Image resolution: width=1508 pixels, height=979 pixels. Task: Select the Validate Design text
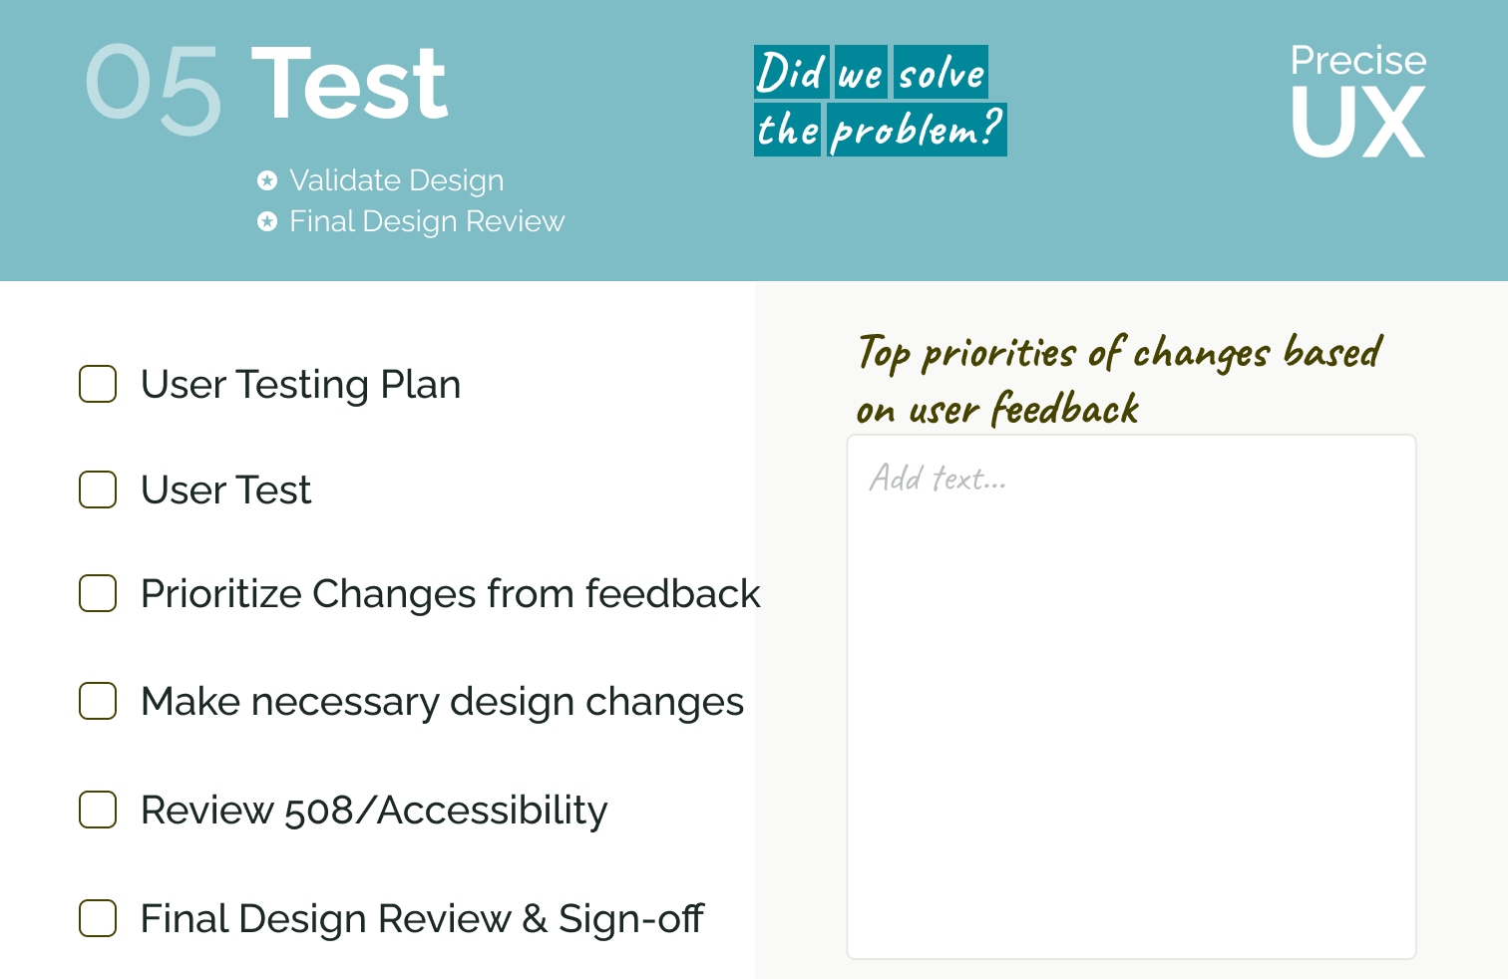(x=396, y=180)
